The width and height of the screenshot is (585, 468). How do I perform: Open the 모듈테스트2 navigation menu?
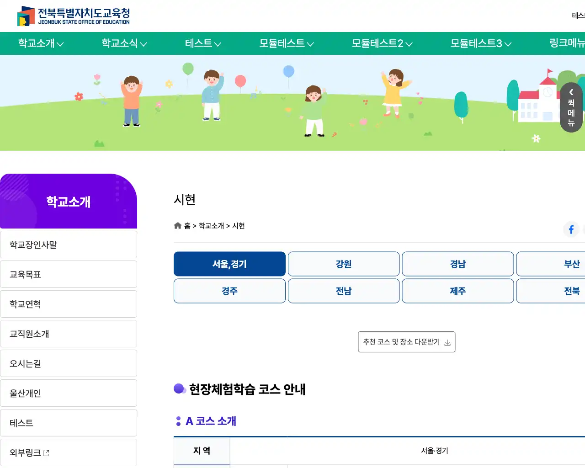tap(382, 43)
